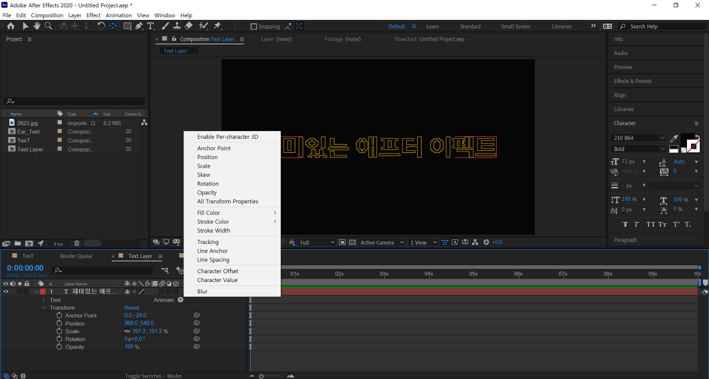Delete selected project items trash icon
The height and width of the screenshot is (379, 709).
click(x=77, y=243)
